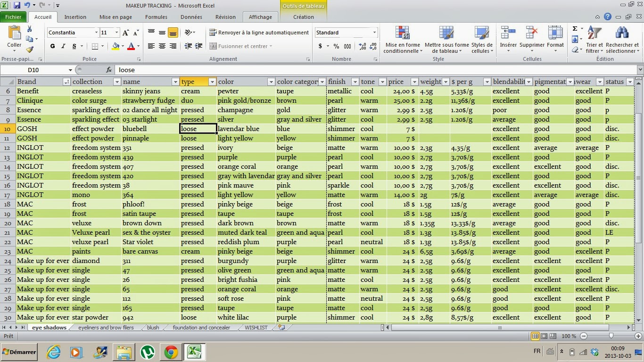644x362 pixels.
Task: Click the percent style icon
Action: point(336,46)
